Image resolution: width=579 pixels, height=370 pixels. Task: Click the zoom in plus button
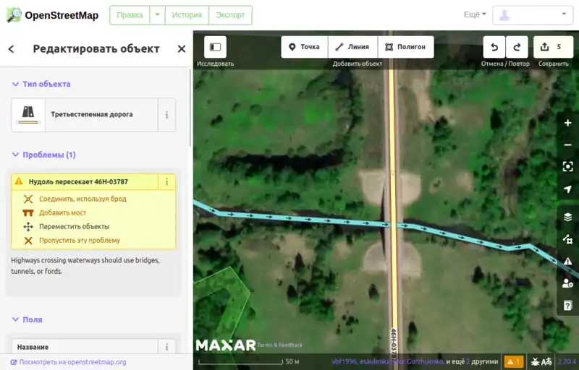pyautogui.click(x=567, y=123)
